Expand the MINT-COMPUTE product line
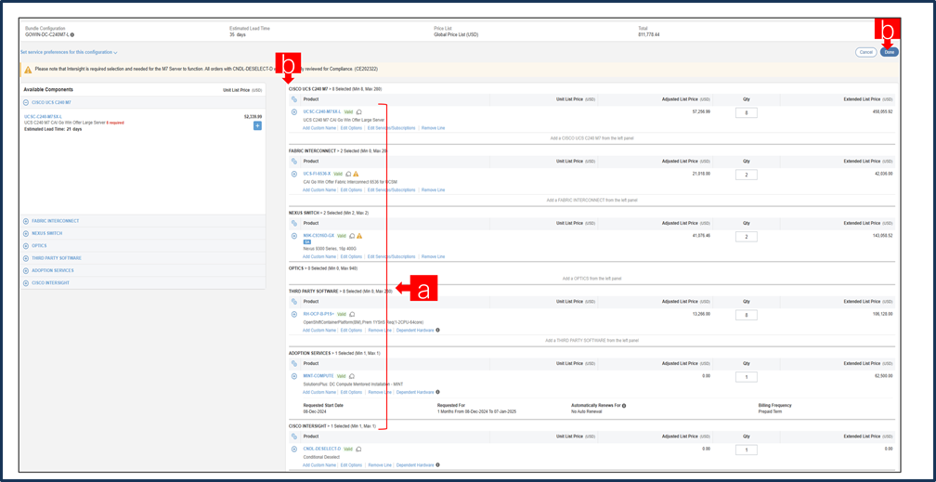 point(294,376)
